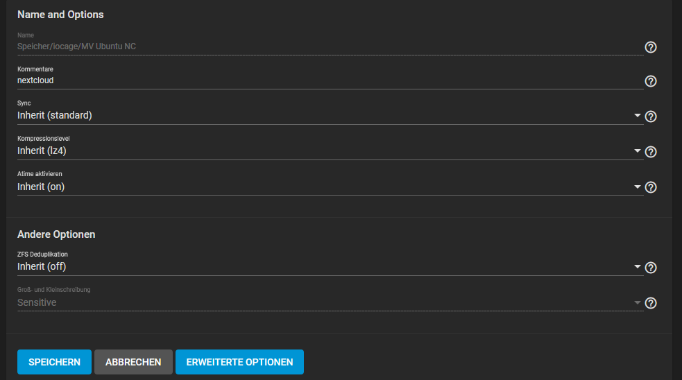Open help for the Name field

(650, 47)
